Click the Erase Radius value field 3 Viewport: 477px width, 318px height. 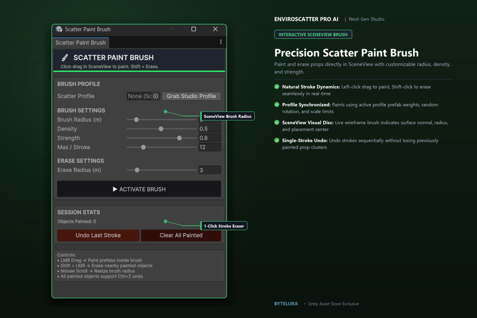(210, 170)
